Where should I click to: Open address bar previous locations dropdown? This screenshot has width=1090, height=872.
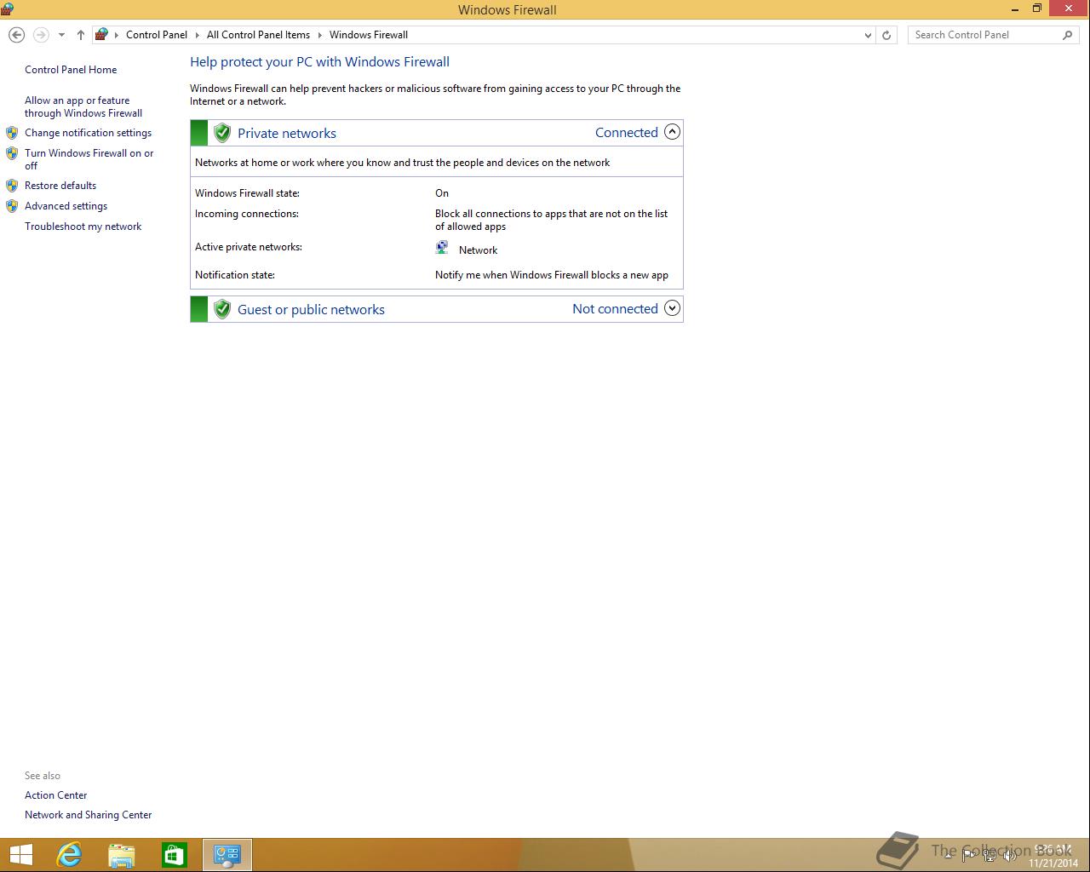click(x=868, y=35)
